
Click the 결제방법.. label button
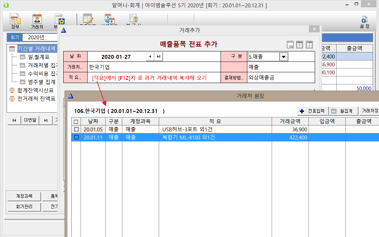[234, 77]
